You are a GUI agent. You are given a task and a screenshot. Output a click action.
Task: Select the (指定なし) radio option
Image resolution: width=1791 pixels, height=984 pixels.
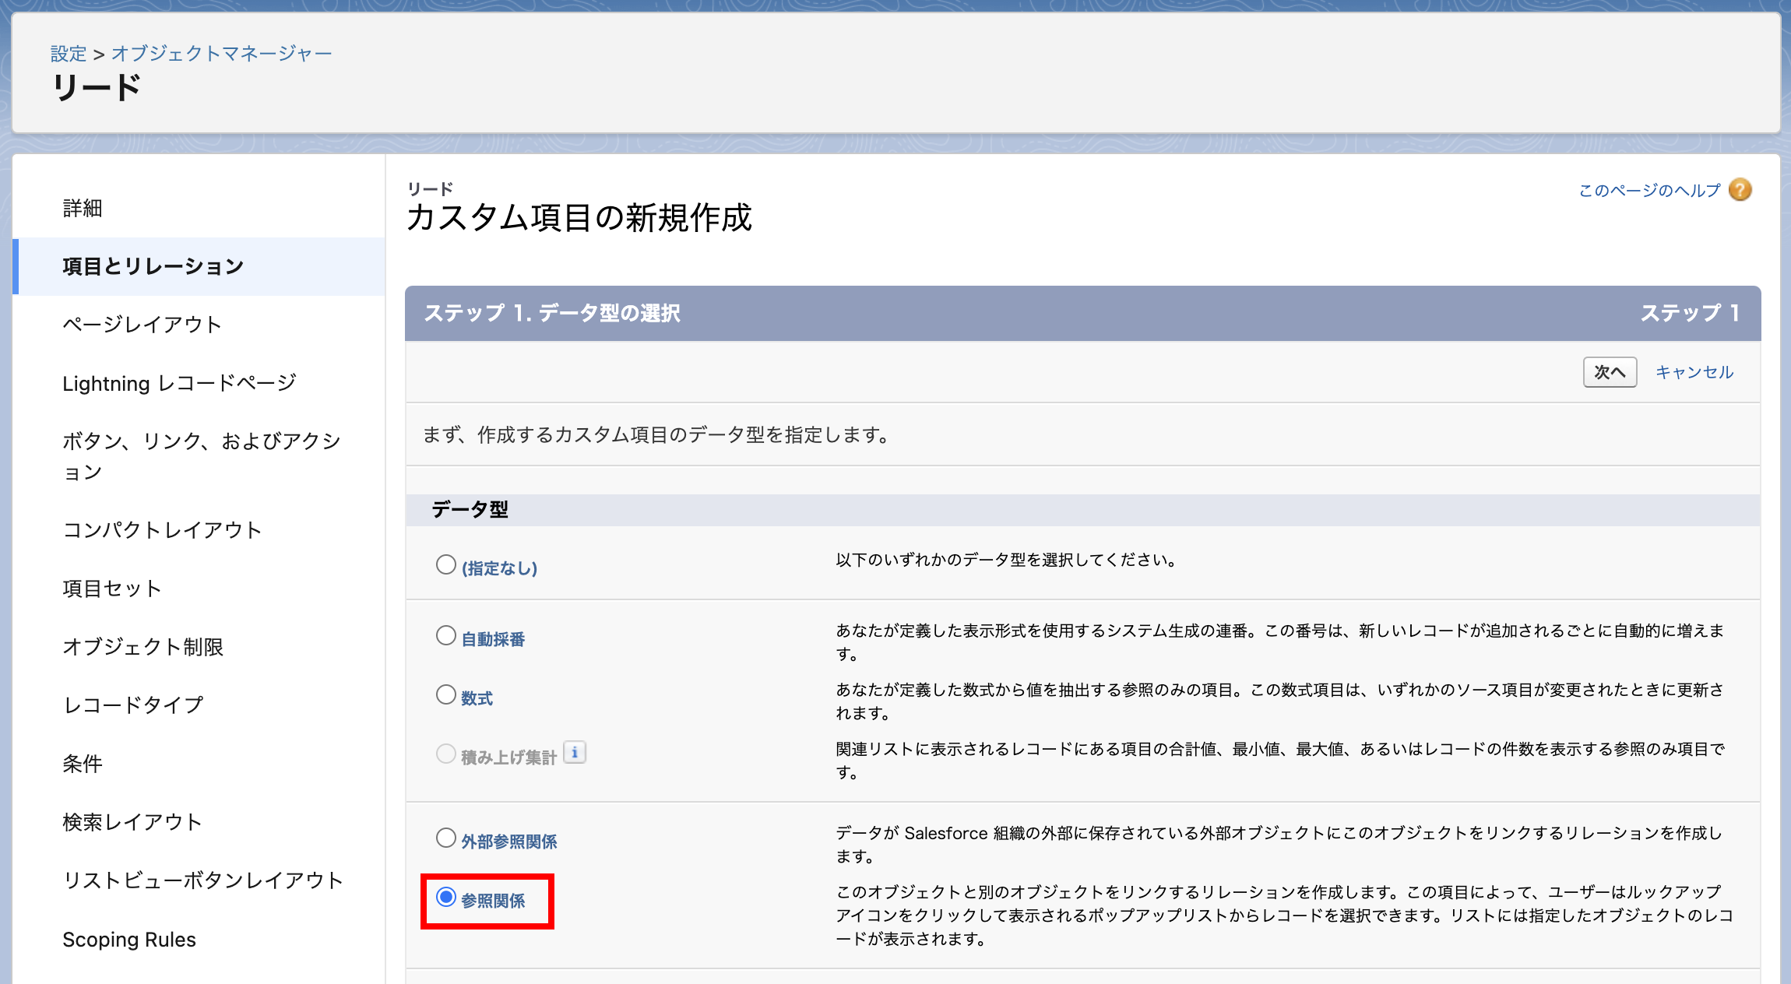[x=445, y=565]
